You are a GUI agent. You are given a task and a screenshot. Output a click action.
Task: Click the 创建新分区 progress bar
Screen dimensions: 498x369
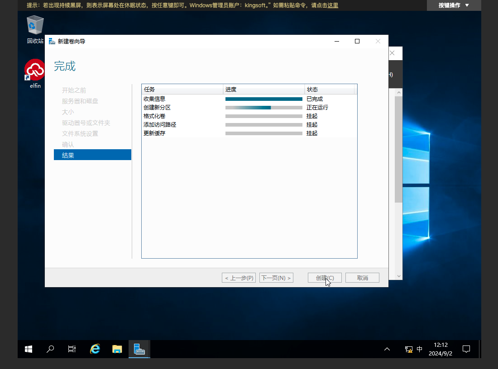263,108
